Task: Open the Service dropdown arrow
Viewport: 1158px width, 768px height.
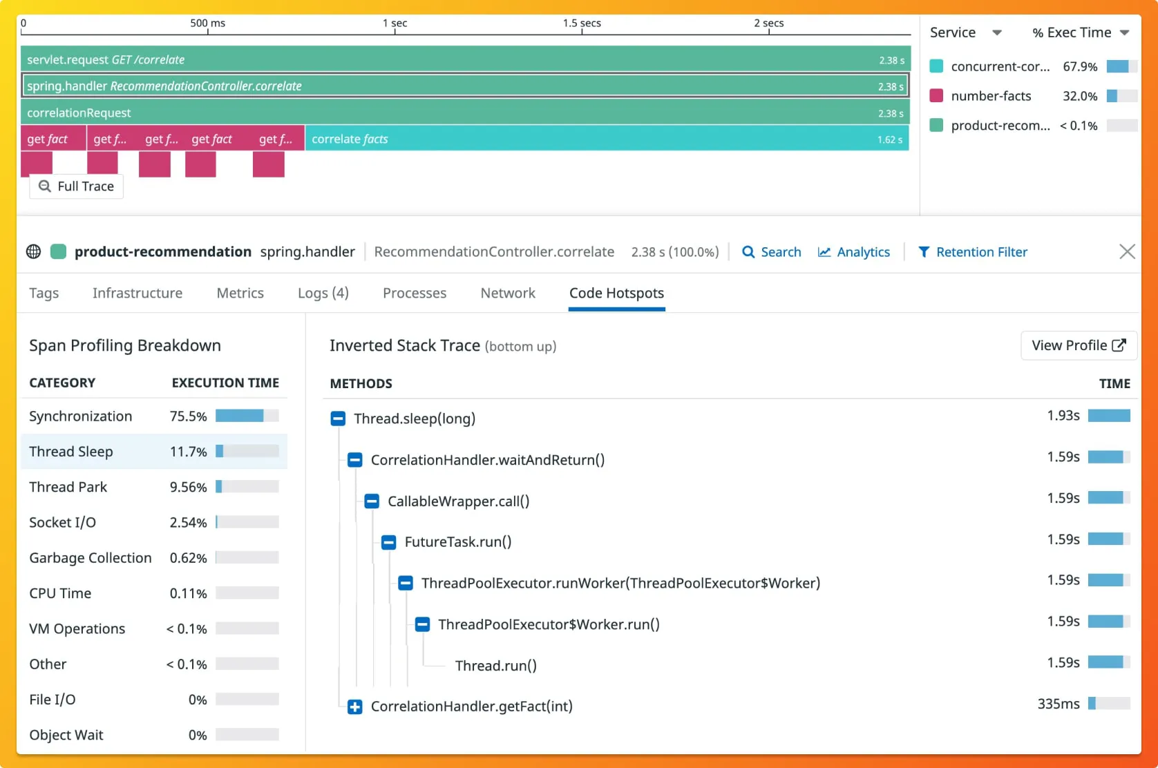Action: (x=997, y=32)
